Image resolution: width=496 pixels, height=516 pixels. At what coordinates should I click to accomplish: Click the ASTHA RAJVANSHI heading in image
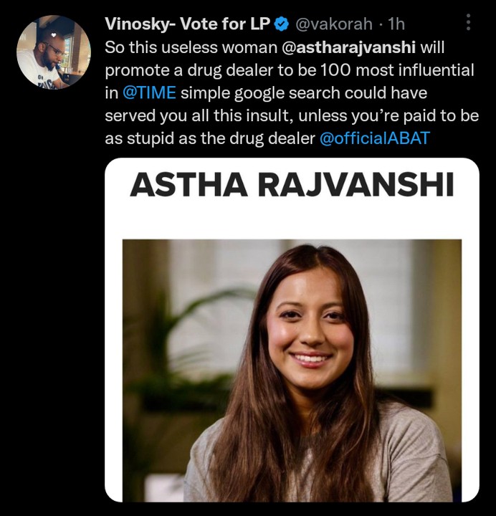[x=292, y=185]
